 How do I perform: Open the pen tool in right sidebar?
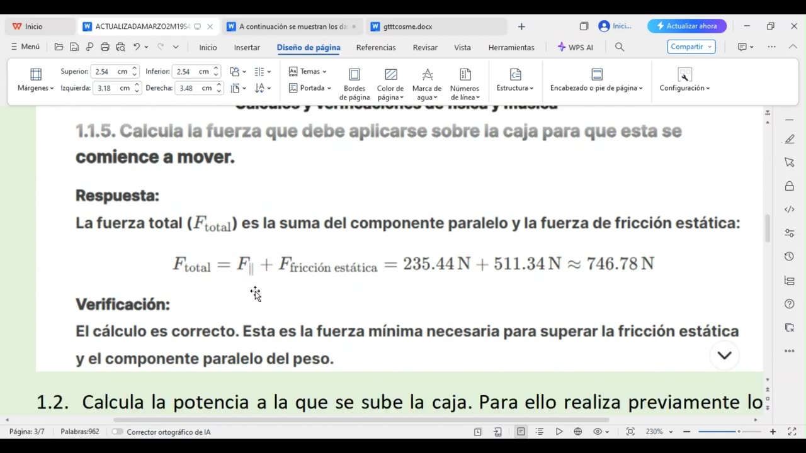(790, 139)
